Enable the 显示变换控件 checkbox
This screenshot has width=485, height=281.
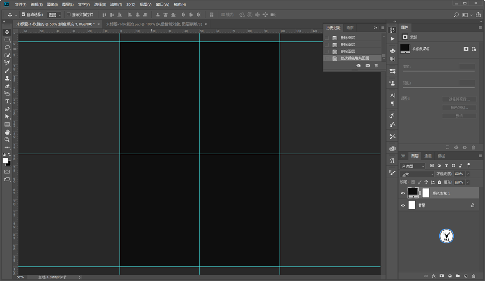point(69,15)
